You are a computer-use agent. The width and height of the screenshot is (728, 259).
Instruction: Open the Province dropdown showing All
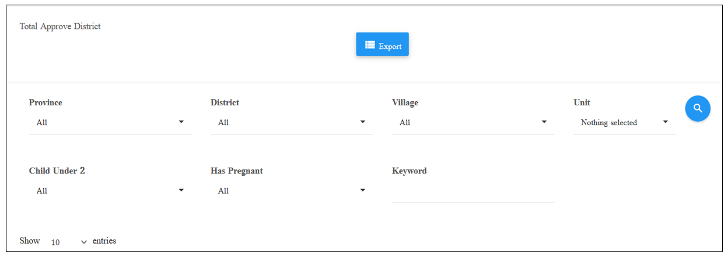coord(110,123)
